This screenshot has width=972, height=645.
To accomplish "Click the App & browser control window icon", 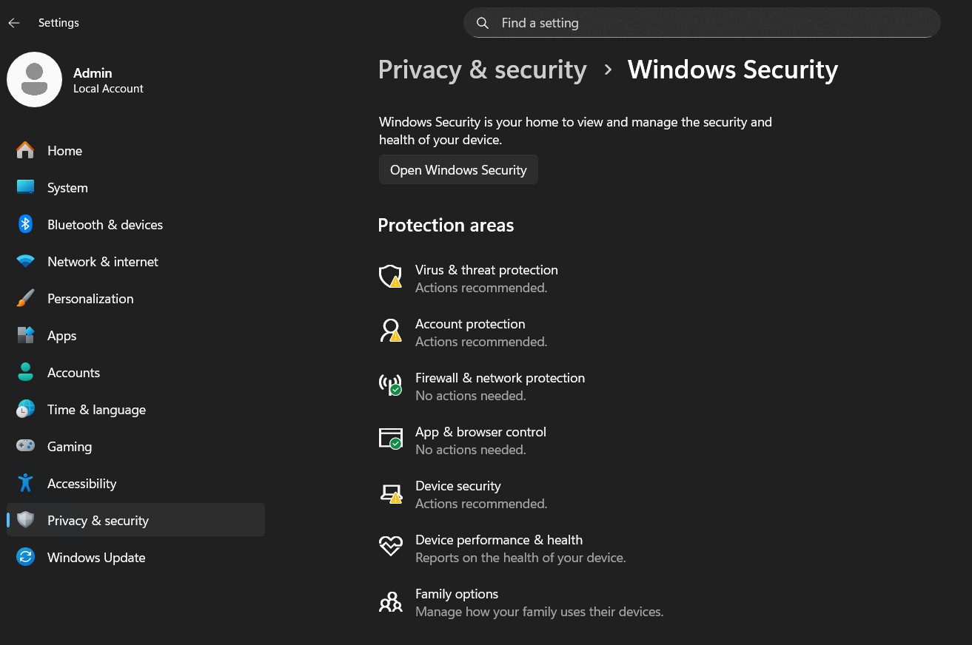I will pyautogui.click(x=389, y=439).
